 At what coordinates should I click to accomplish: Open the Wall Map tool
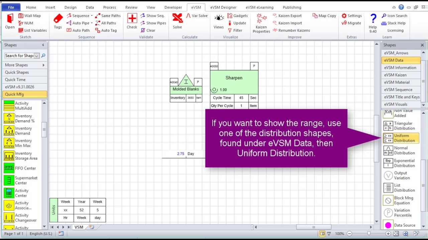29,16
